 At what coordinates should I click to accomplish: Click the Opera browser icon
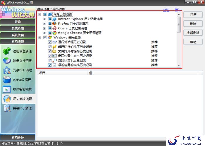click(x=54, y=28)
